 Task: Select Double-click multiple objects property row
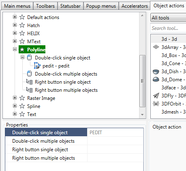pyautogui.click(x=74, y=141)
